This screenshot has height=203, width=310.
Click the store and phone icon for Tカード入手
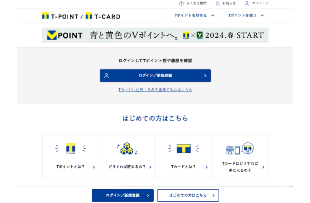click(240, 149)
